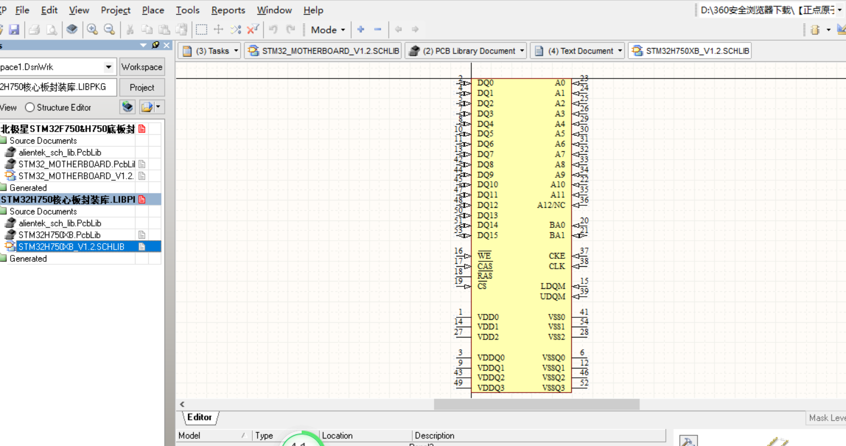Open the Project menu
846x446 pixels.
(x=115, y=10)
